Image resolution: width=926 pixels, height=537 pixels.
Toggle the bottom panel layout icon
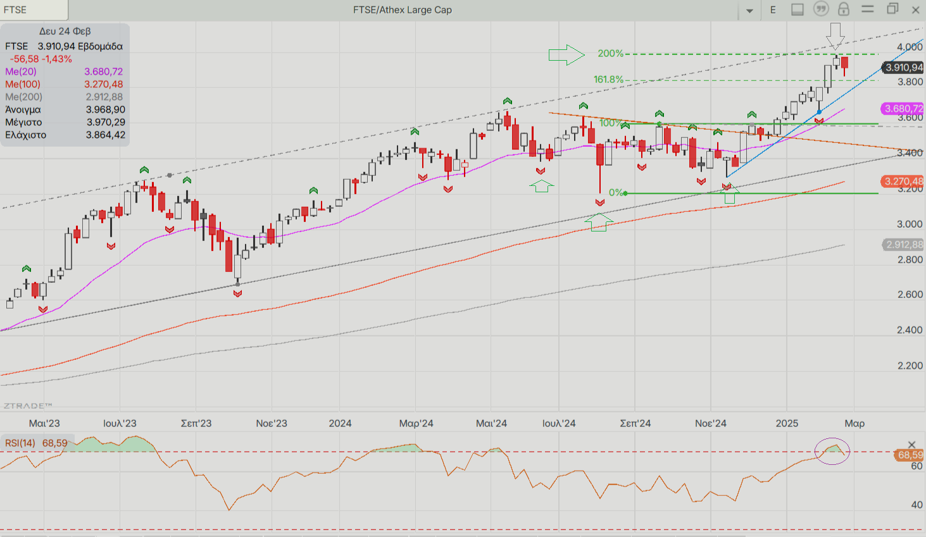798,9
